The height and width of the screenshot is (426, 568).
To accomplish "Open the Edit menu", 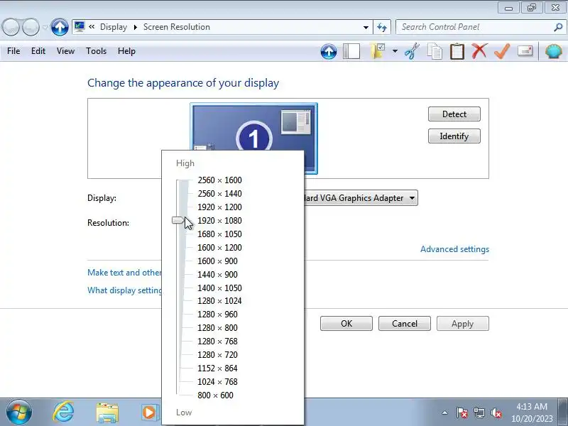I will click(38, 51).
